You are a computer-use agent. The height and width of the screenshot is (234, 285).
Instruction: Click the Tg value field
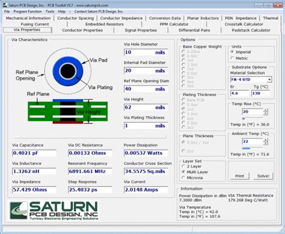(260, 93)
